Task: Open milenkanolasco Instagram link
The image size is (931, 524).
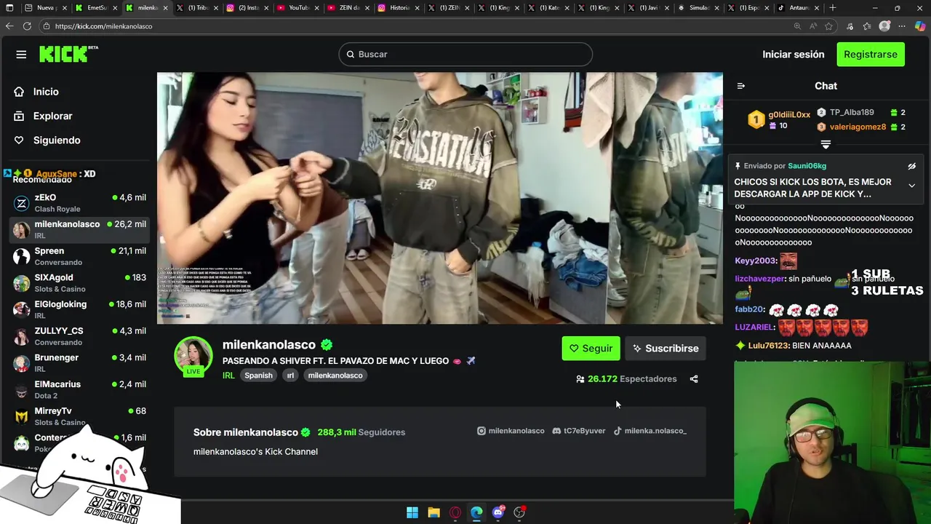Action: [511, 431]
